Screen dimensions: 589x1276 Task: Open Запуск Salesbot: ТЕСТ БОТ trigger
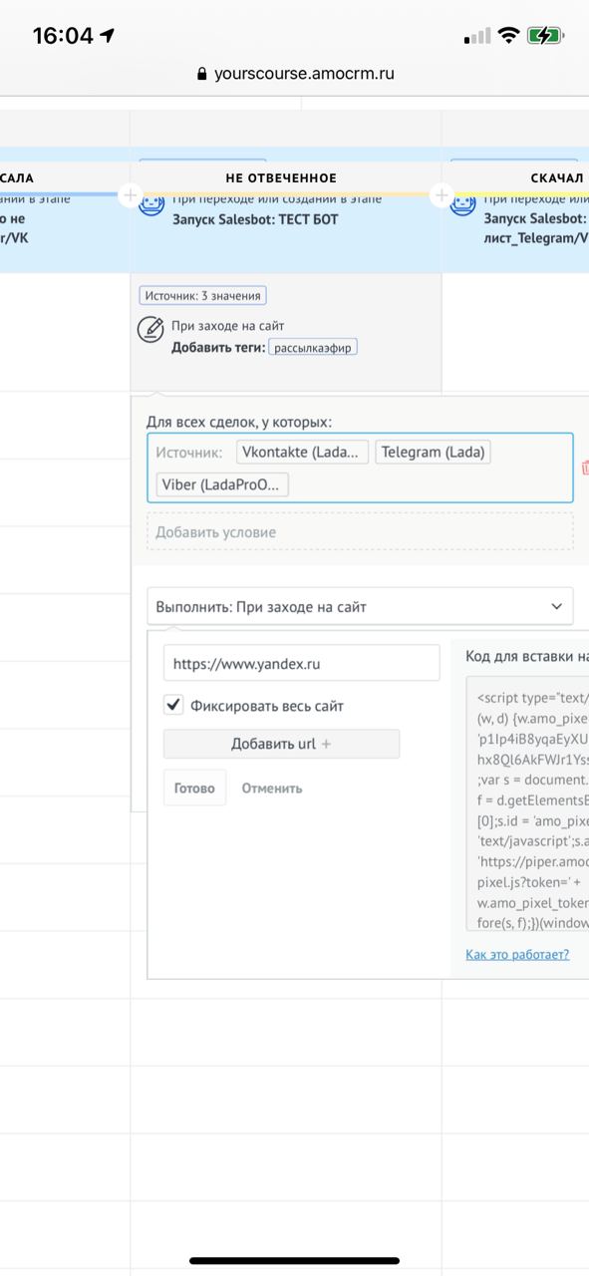pos(254,219)
